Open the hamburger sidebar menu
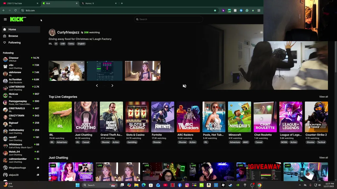 [x=5, y=19]
